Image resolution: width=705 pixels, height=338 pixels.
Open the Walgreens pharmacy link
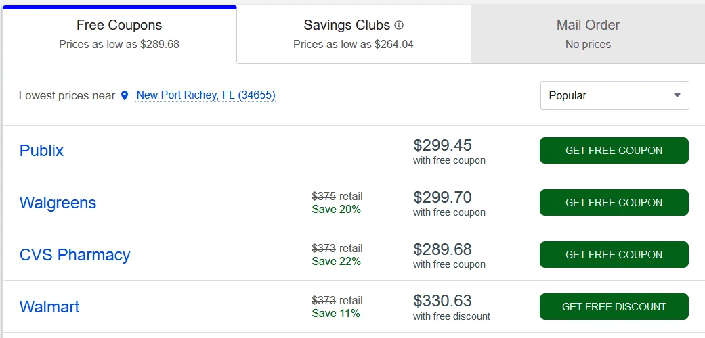click(x=58, y=203)
